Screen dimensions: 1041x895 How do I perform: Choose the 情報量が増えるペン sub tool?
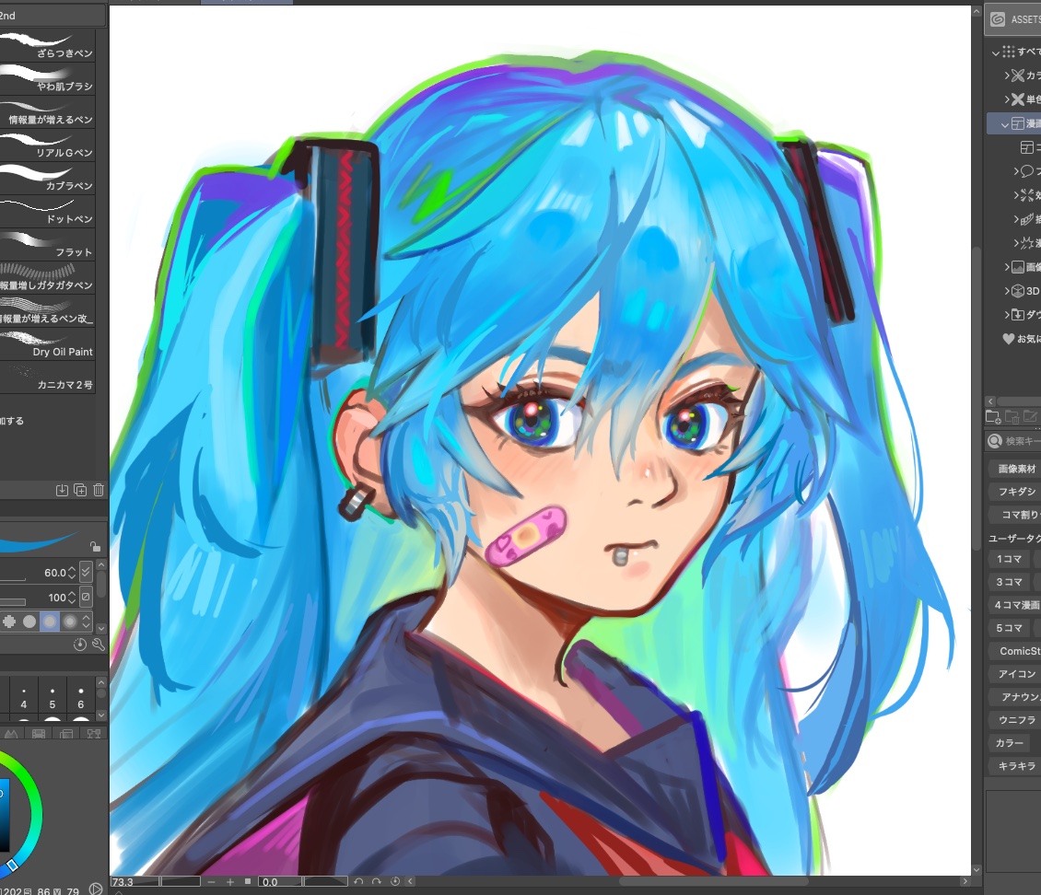pos(48,111)
